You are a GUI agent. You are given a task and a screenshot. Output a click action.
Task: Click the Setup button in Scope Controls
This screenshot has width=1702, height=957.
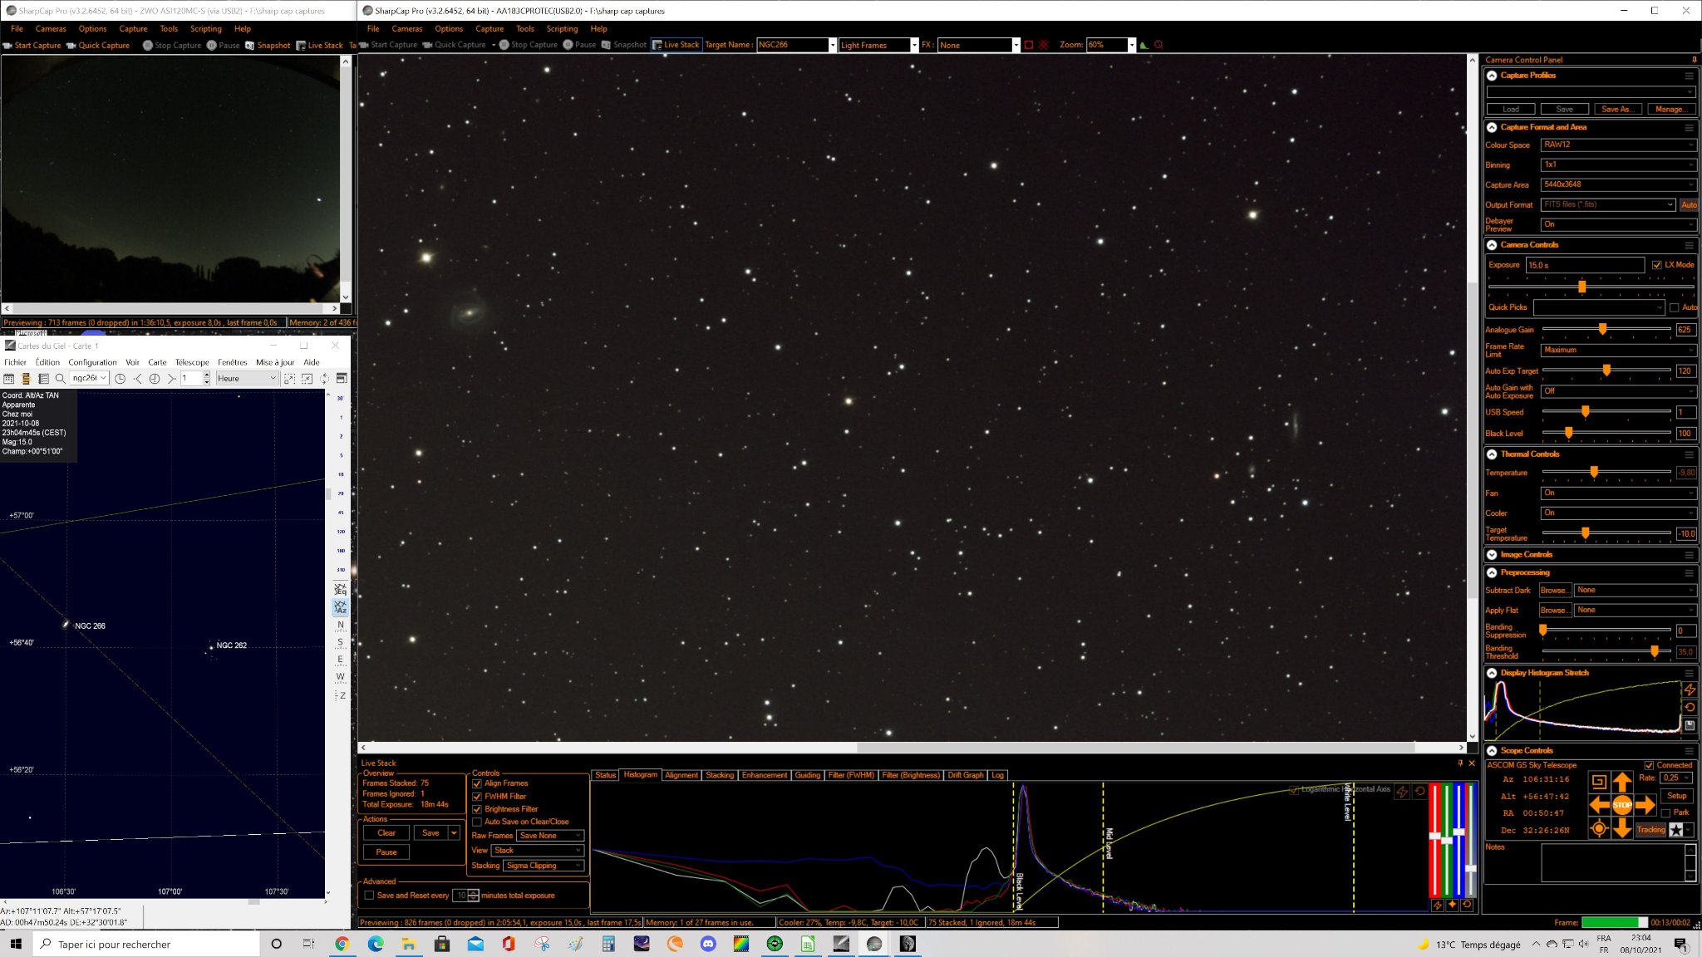pyautogui.click(x=1677, y=796)
